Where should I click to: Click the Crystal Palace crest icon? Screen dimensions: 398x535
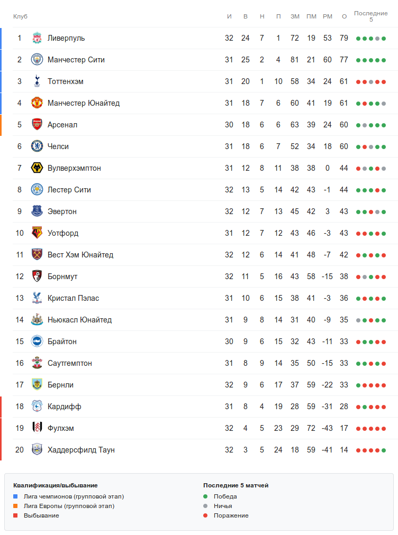[x=37, y=298]
